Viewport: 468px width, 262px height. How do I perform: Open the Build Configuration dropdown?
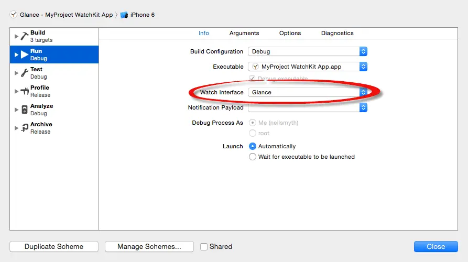[308, 51]
